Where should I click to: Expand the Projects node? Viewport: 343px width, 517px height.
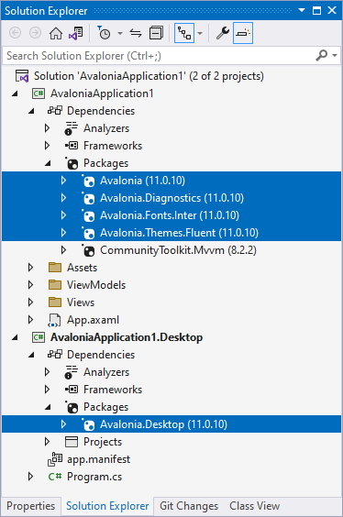pos(47,442)
